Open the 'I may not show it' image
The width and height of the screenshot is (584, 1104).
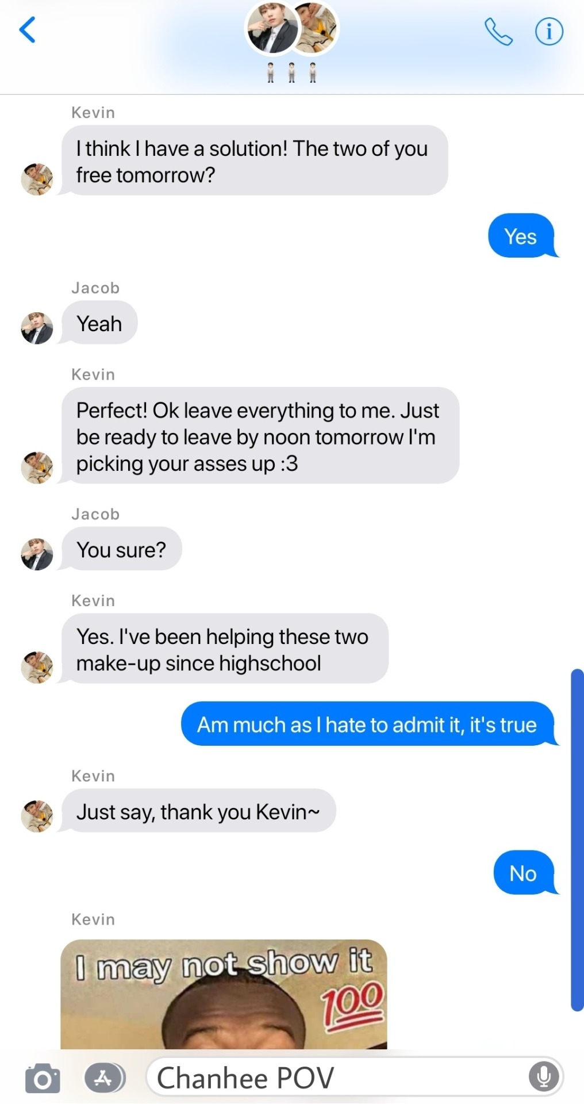224,994
